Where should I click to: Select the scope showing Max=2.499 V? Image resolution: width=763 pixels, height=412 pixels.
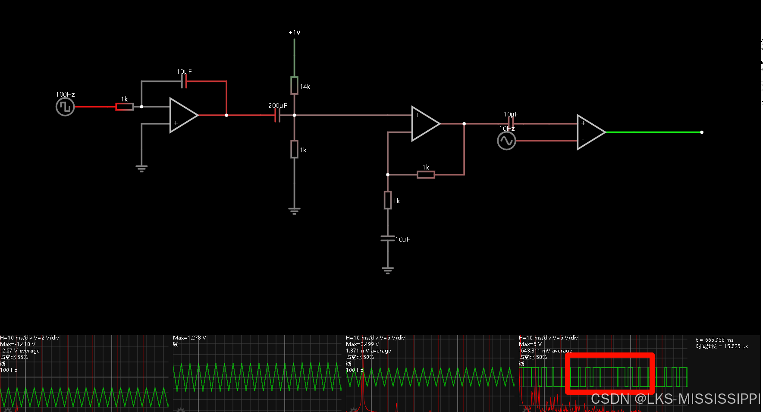pos(430,374)
